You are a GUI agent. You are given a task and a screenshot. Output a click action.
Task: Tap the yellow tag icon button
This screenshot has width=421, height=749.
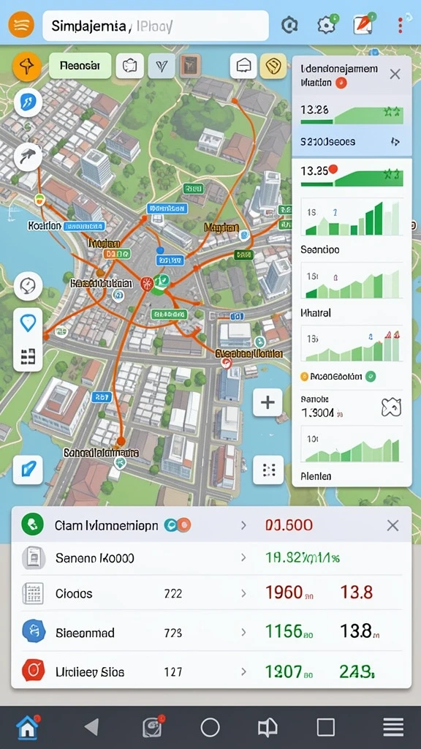[x=273, y=65]
